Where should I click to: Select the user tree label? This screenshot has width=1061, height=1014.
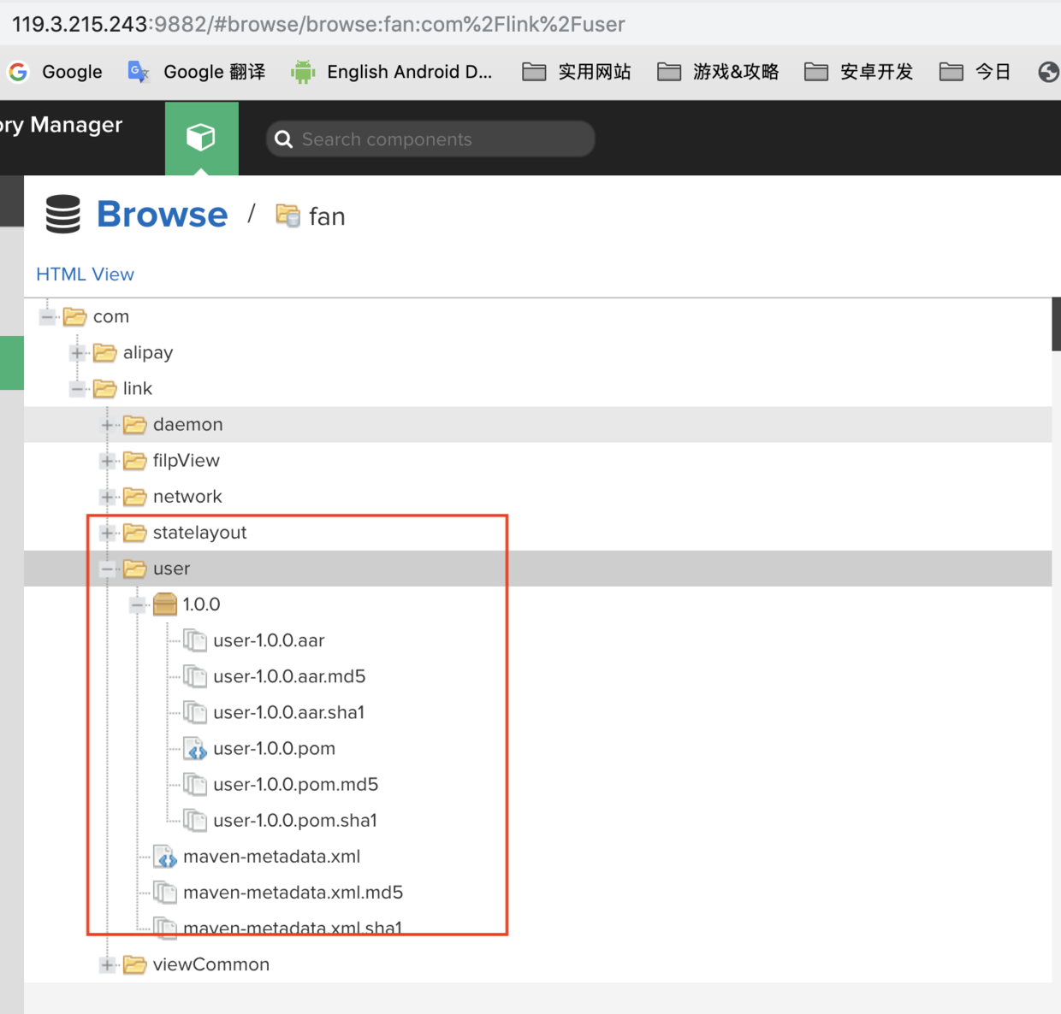tap(172, 569)
